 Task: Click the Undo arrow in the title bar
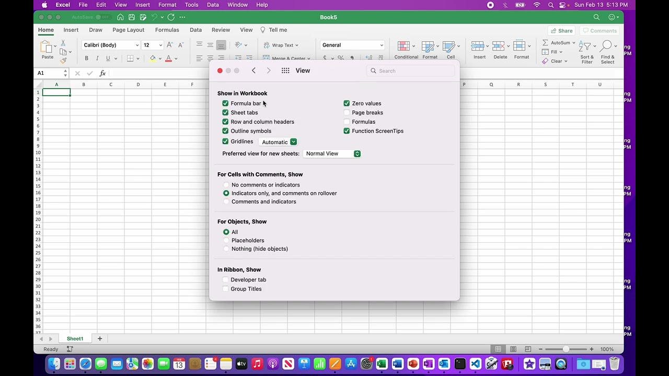[x=155, y=17]
